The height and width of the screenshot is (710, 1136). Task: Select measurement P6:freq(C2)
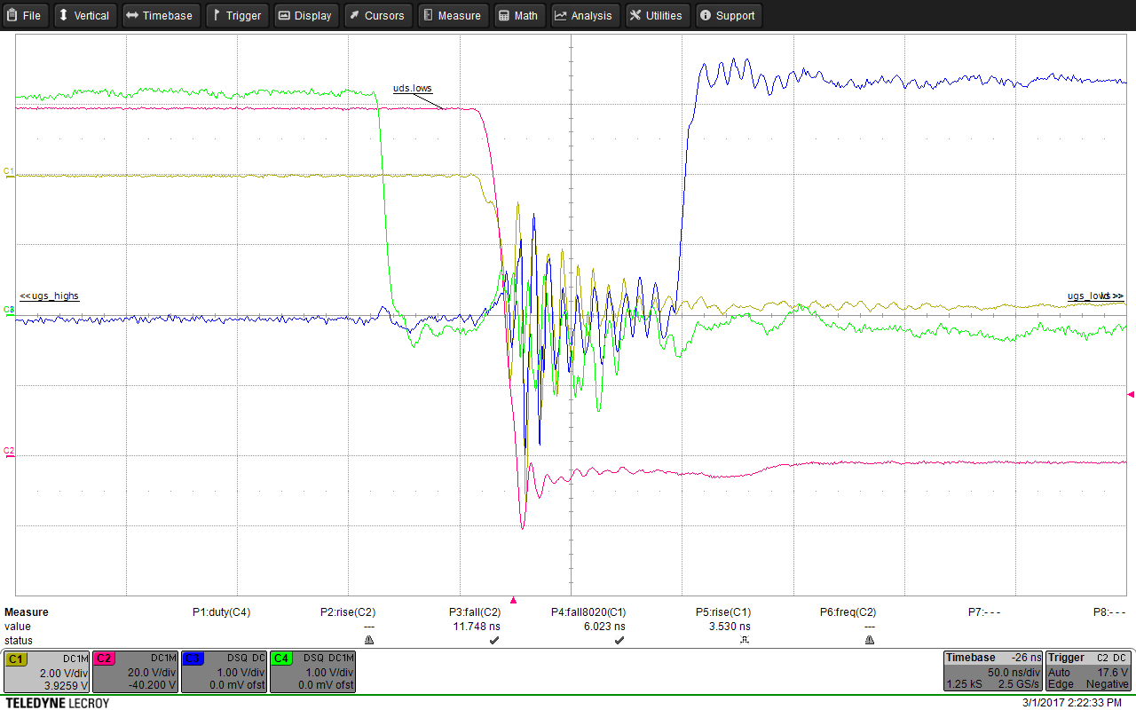(x=848, y=612)
